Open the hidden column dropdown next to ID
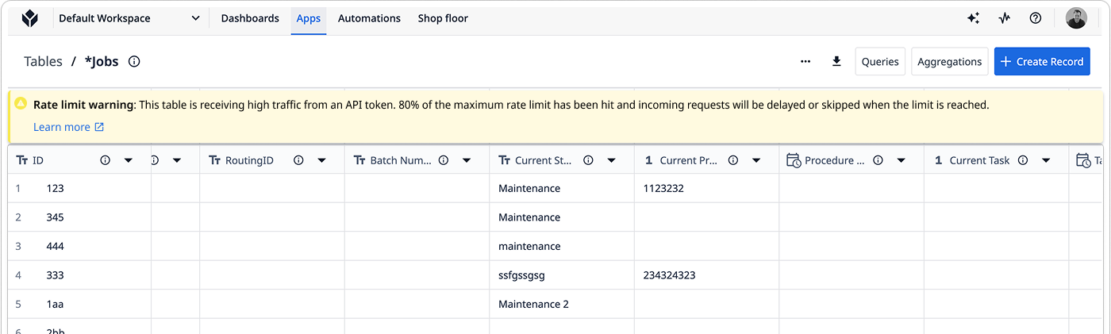Viewport: 1111px width, 334px height. pos(176,160)
